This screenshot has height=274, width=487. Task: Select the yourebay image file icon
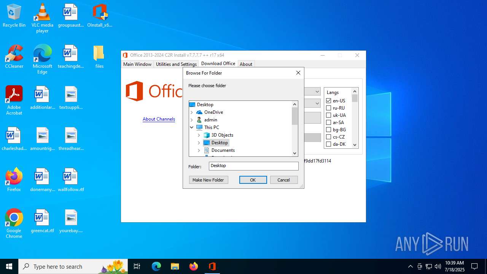click(71, 221)
